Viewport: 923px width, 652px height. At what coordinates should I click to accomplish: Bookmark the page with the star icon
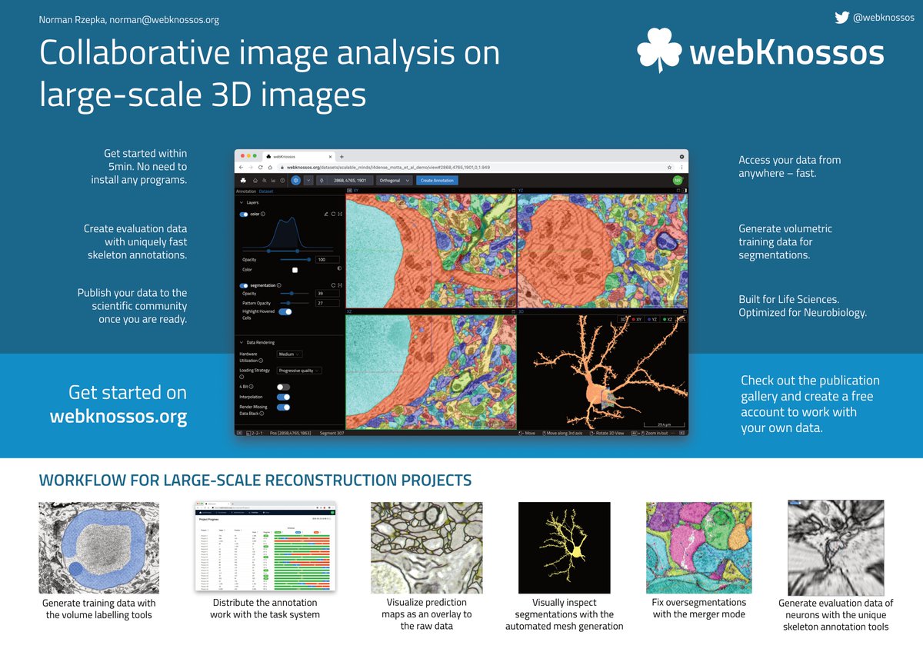(670, 166)
